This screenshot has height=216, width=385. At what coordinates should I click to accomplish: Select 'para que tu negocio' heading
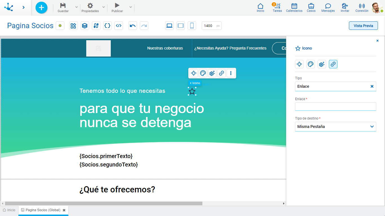click(x=142, y=109)
